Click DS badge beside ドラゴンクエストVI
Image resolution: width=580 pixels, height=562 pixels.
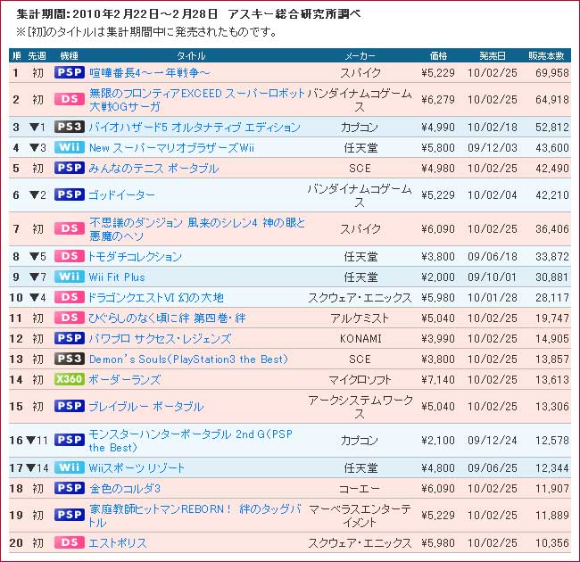point(70,297)
